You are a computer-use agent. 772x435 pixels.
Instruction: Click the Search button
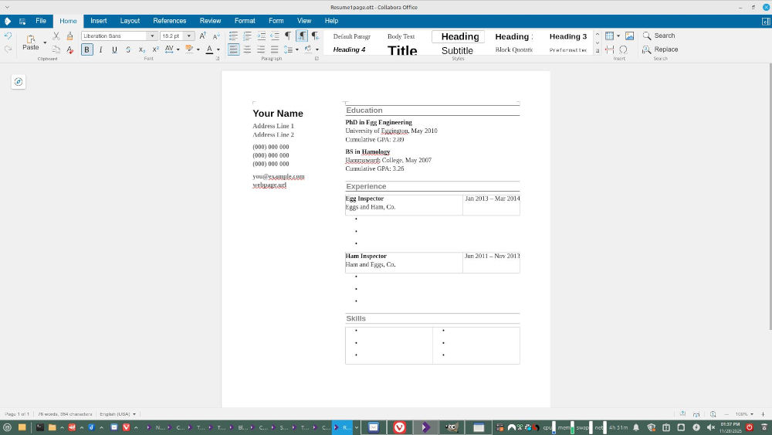tap(659, 36)
